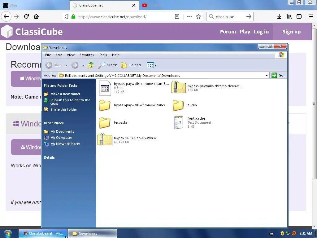Viewport: 317px width, 238px height.
Task: Click Explorer Back button
Action: tap(53, 65)
